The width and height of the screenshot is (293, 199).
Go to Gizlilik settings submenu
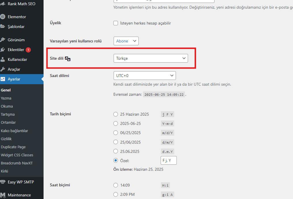[x=6, y=139]
